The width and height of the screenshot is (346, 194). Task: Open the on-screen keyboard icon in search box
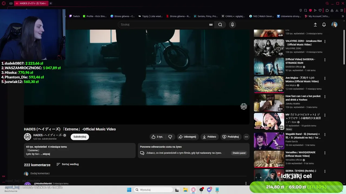point(211,25)
